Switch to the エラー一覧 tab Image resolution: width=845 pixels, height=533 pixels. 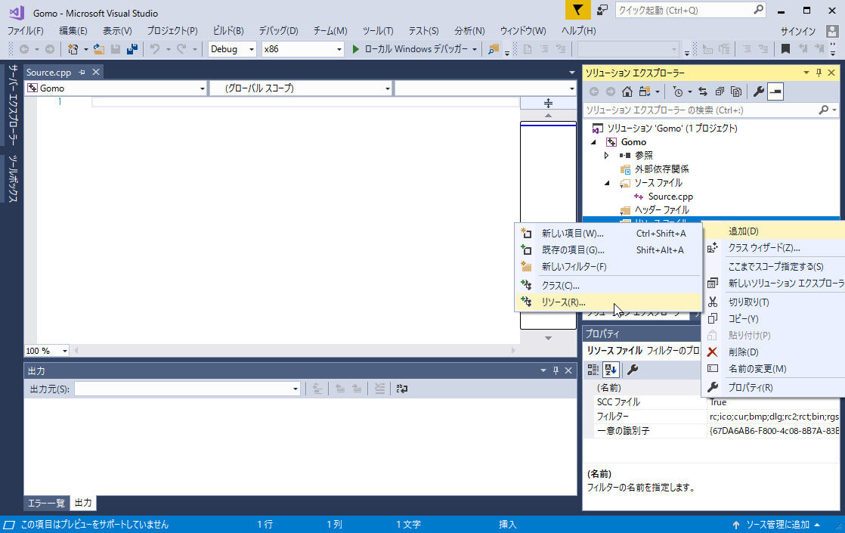(46, 503)
